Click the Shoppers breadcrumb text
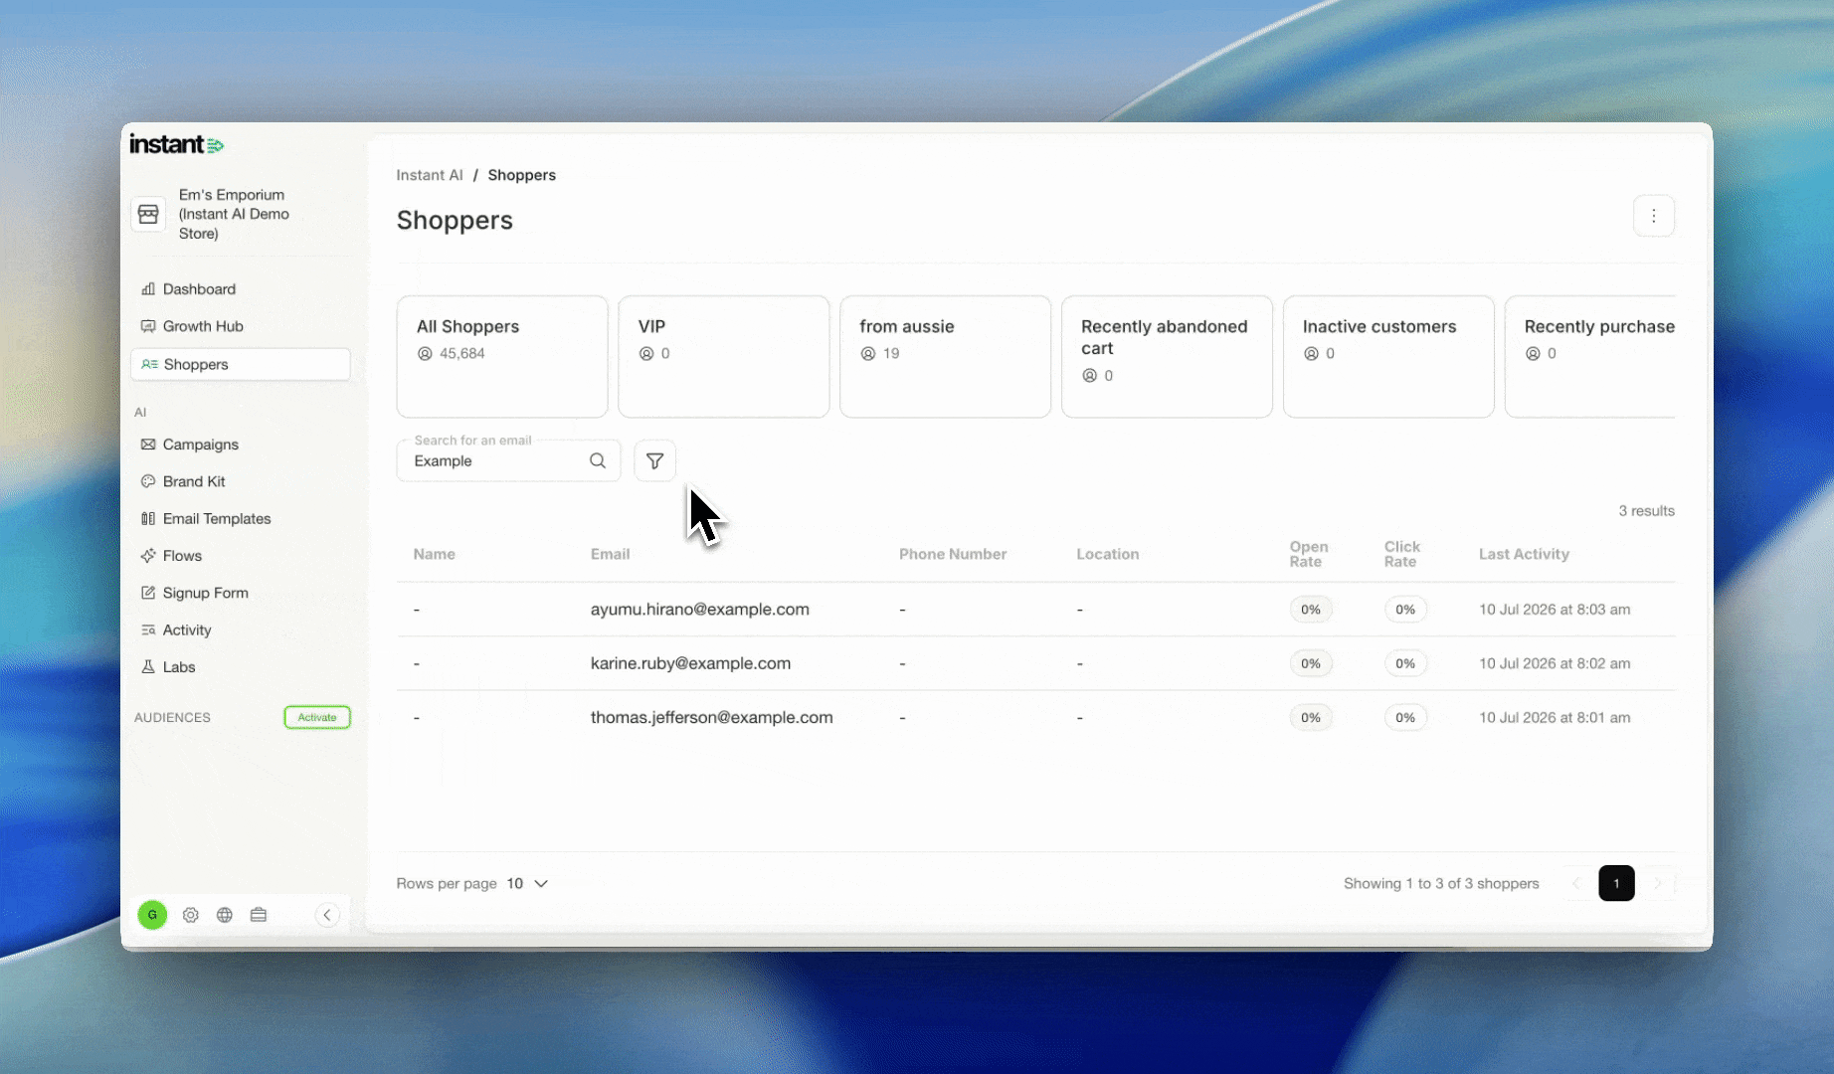Screen dimensions: 1834x1074 (x=521, y=175)
